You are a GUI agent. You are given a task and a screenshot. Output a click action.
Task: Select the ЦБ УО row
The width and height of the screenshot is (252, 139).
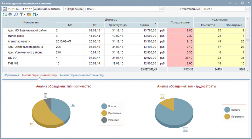(124, 58)
